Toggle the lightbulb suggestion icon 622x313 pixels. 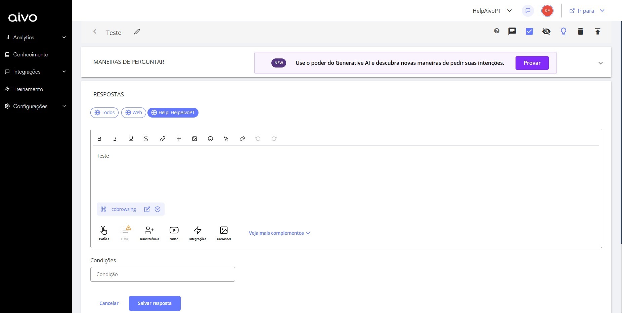(x=564, y=32)
